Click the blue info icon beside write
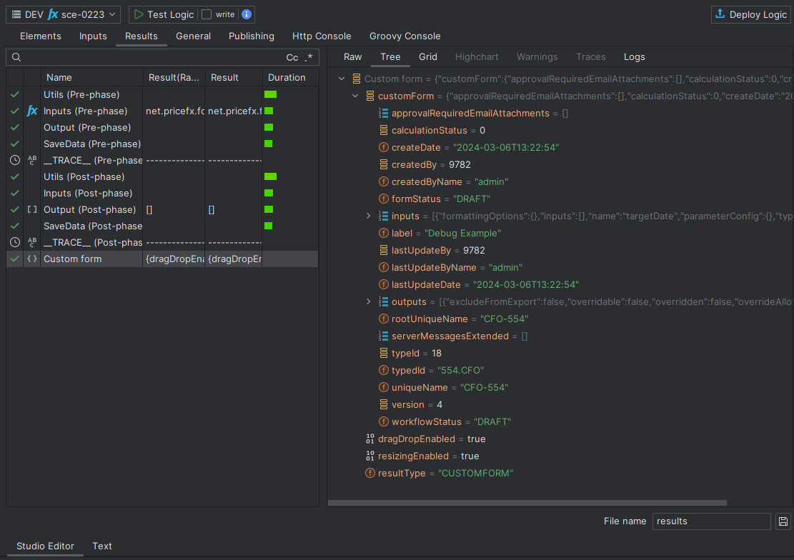 point(247,14)
